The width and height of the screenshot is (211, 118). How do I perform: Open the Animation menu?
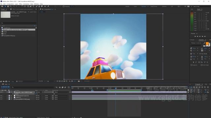[x=26, y=4]
